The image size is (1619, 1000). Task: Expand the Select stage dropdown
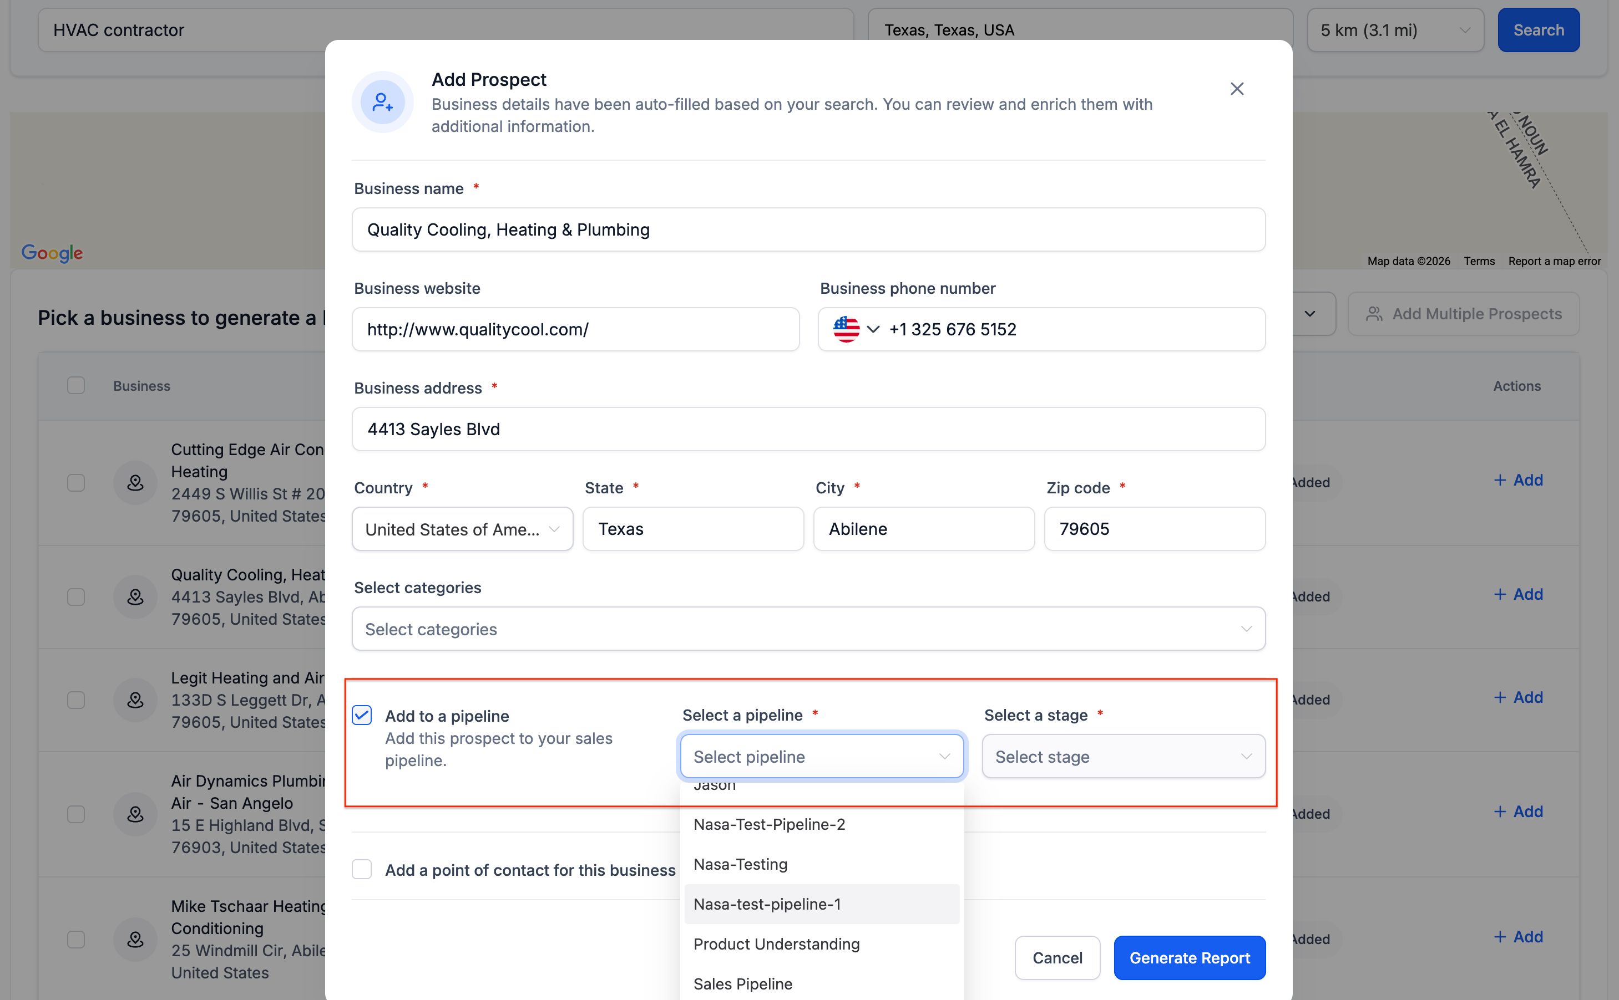point(1122,757)
